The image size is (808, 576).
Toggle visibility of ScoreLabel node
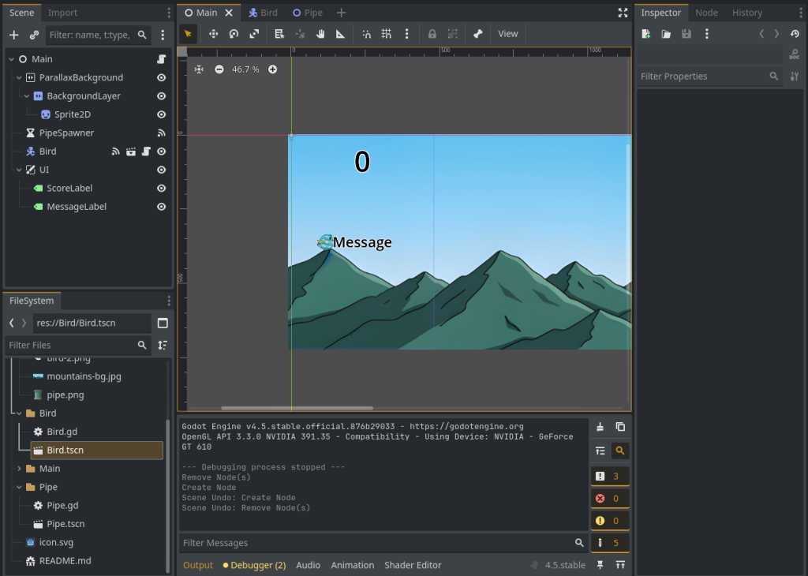point(161,188)
